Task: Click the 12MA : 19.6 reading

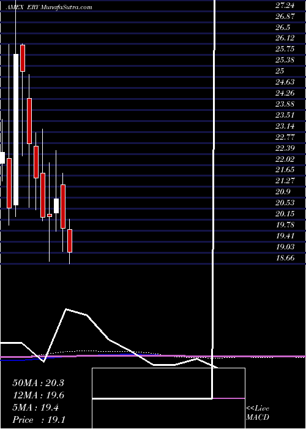Action: pyautogui.click(x=38, y=395)
